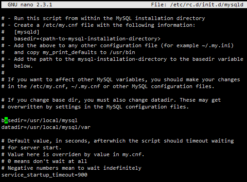Click the file path /etc/rc.d/init.d/mysqld in header
Screen dimensions: 247x182
[207, 5]
